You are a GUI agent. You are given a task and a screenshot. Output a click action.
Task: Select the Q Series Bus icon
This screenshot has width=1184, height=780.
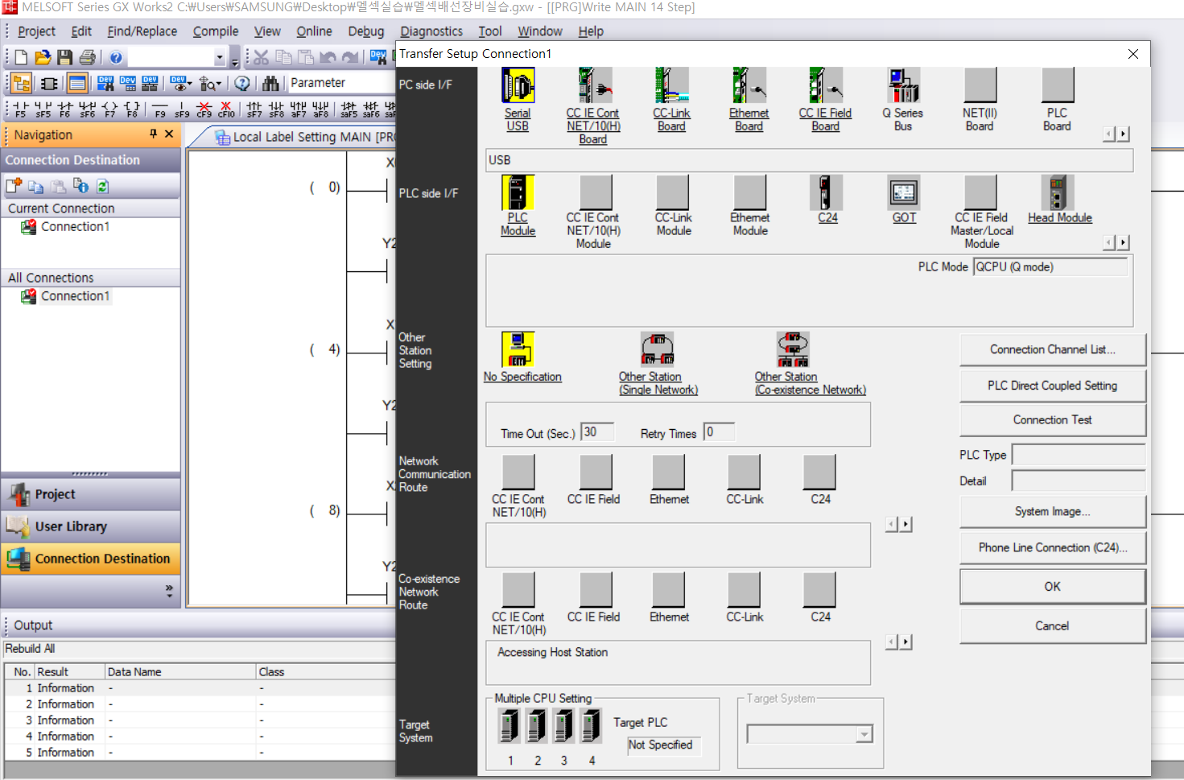point(903,85)
